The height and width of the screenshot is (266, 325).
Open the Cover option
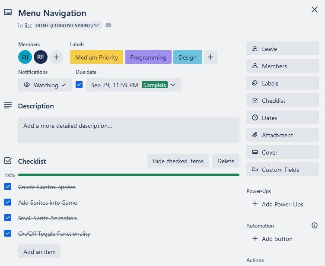pyautogui.click(x=282, y=152)
